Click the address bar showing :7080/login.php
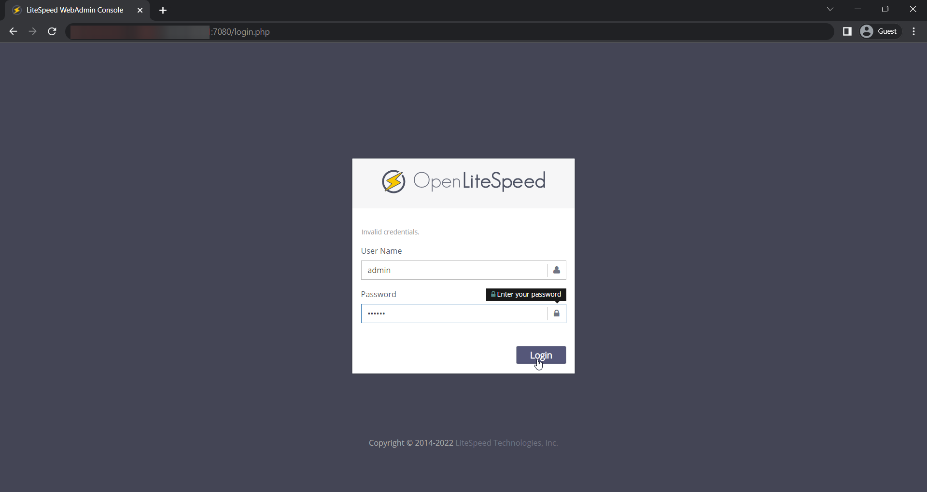Image resolution: width=927 pixels, height=492 pixels. pos(449,32)
